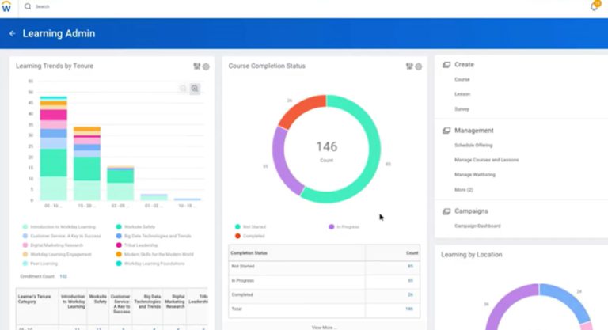Open Schedule Offering in Management
The width and height of the screenshot is (608, 330).
click(x=473, y=146)
